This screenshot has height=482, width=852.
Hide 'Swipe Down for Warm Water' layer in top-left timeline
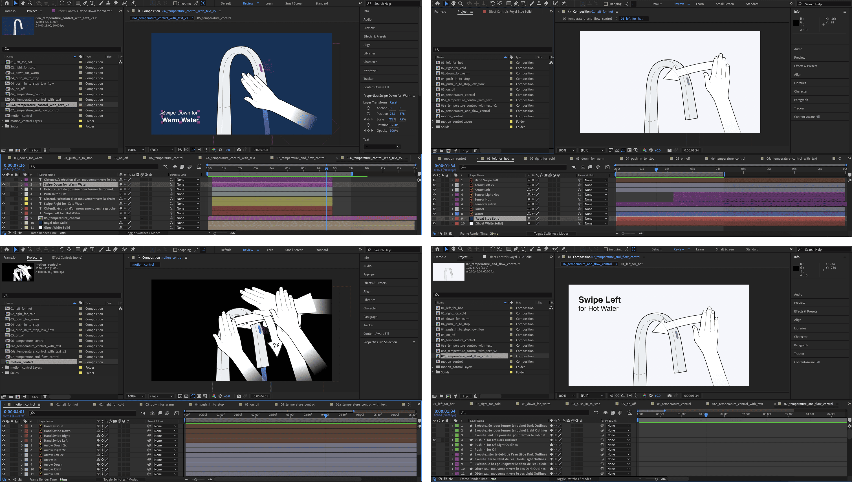coord(4,184)
